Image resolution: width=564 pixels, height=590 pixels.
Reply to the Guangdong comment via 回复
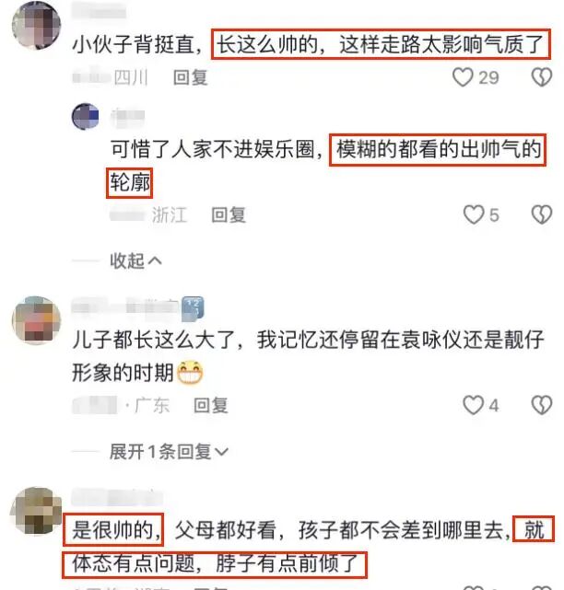tap(211, 405)
